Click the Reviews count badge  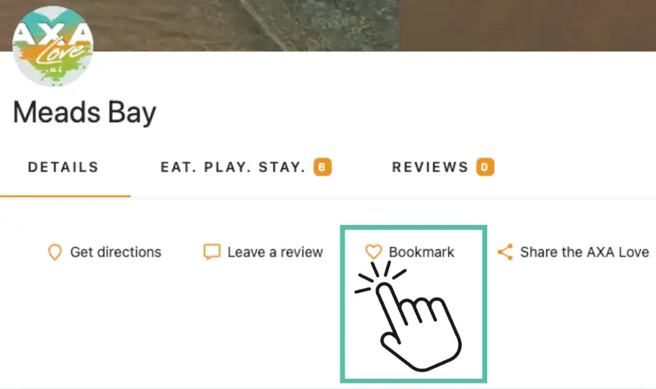tap(485, 167)
